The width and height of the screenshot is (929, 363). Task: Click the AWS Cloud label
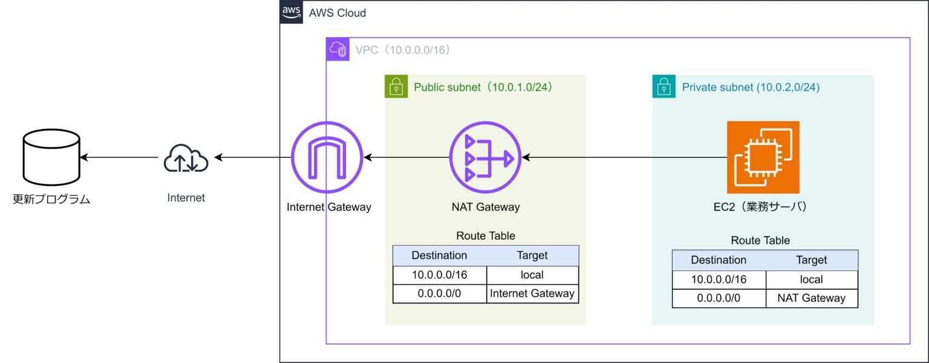pos(337,13)
